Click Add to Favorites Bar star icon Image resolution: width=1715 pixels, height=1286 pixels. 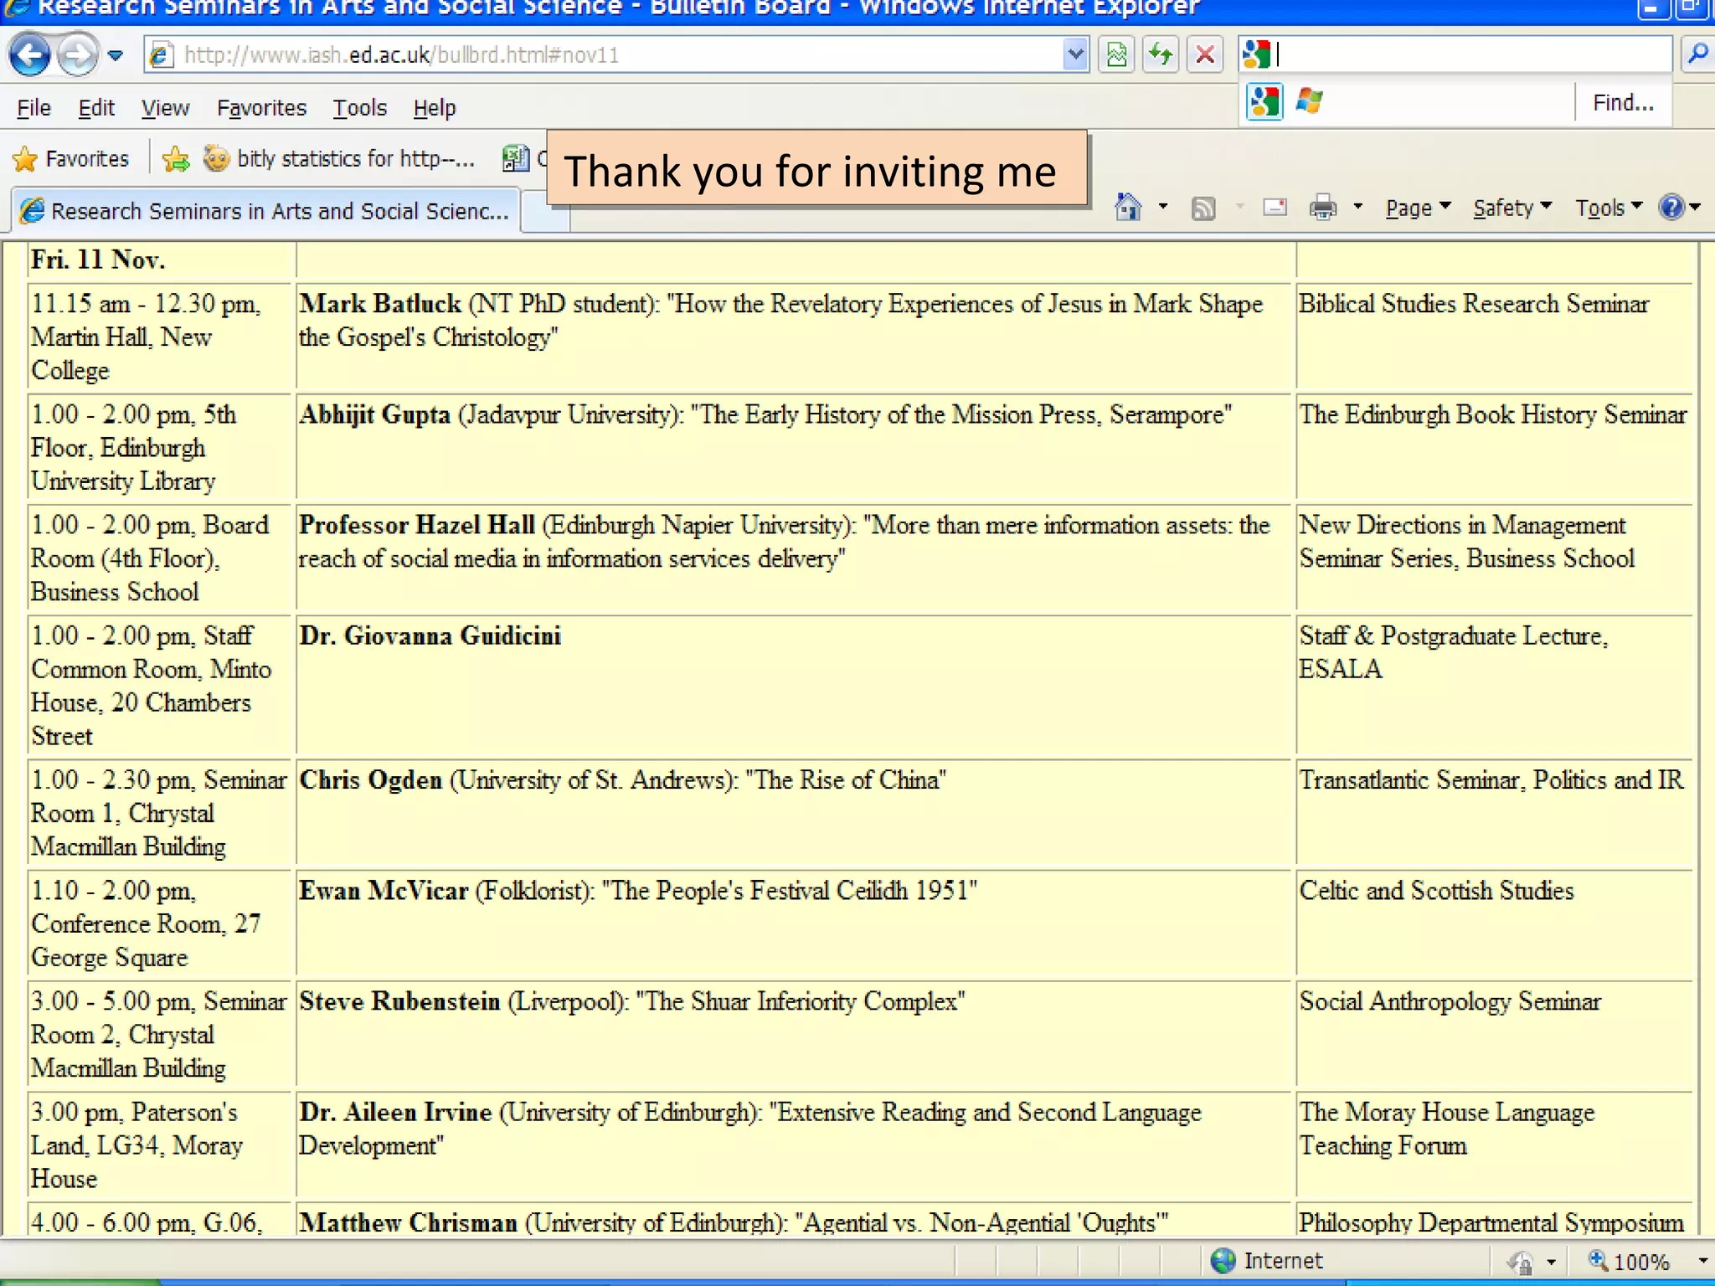pyautogui.click(x=176, y=158)
